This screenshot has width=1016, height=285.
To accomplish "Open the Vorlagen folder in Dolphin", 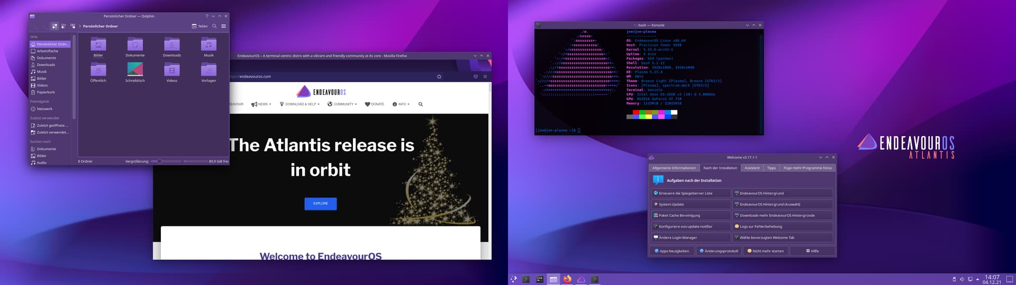I will [x=208, y=72].
